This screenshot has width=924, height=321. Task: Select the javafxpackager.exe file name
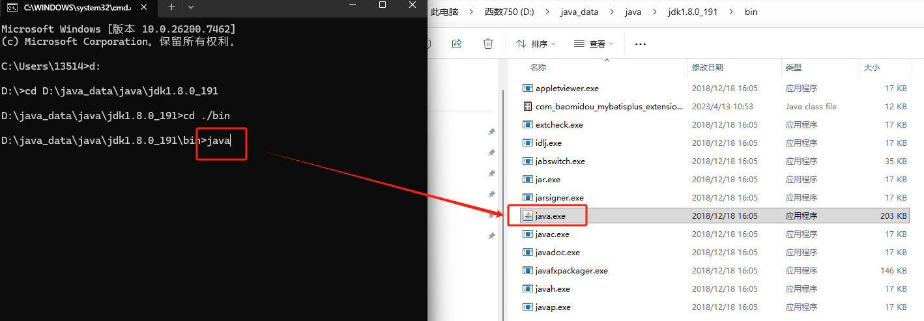point(571,270)
